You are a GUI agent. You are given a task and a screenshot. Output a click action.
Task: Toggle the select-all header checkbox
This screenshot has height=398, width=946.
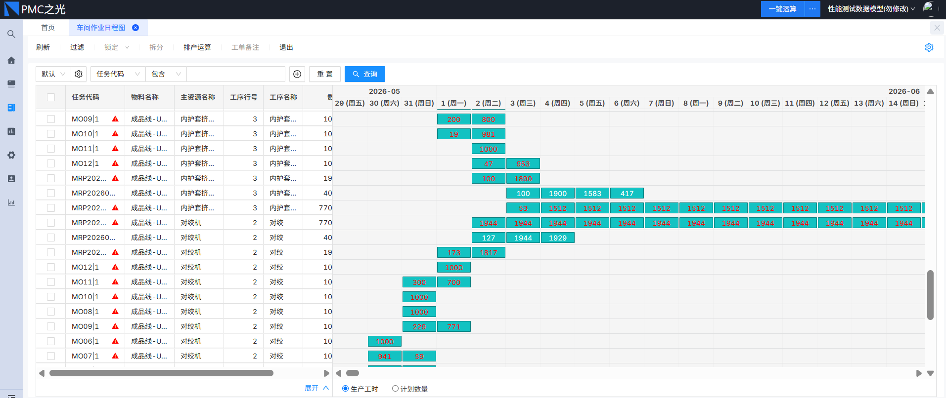(51, 97)
